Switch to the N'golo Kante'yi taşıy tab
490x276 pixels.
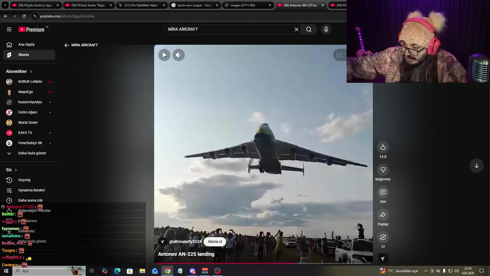pyautogui.click(x=35, y=5)
